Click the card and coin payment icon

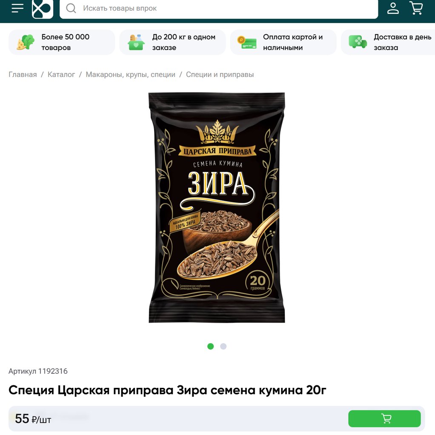point(247,42)
